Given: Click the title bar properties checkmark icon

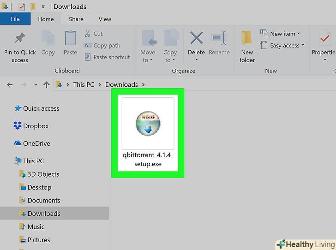Looking at the screenshot, I should pos(21,7).
